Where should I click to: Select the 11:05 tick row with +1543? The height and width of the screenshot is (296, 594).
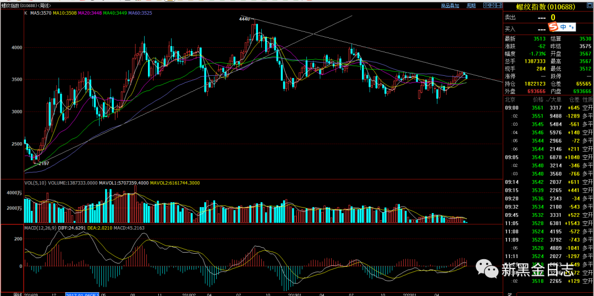point(548,224)
